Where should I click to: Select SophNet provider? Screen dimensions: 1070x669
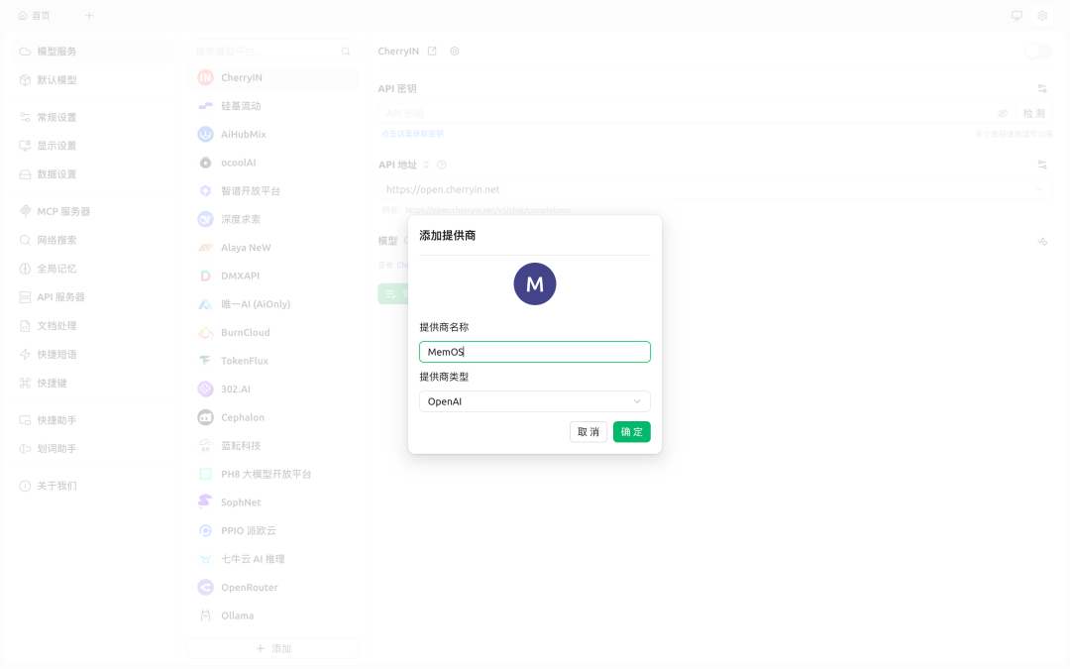pyautogui.click(x=272, y=502)
